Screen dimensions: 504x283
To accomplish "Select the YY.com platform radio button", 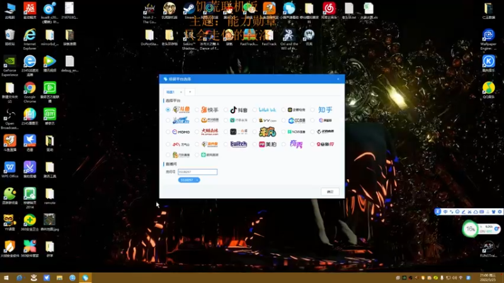I will tap(255, 120).
